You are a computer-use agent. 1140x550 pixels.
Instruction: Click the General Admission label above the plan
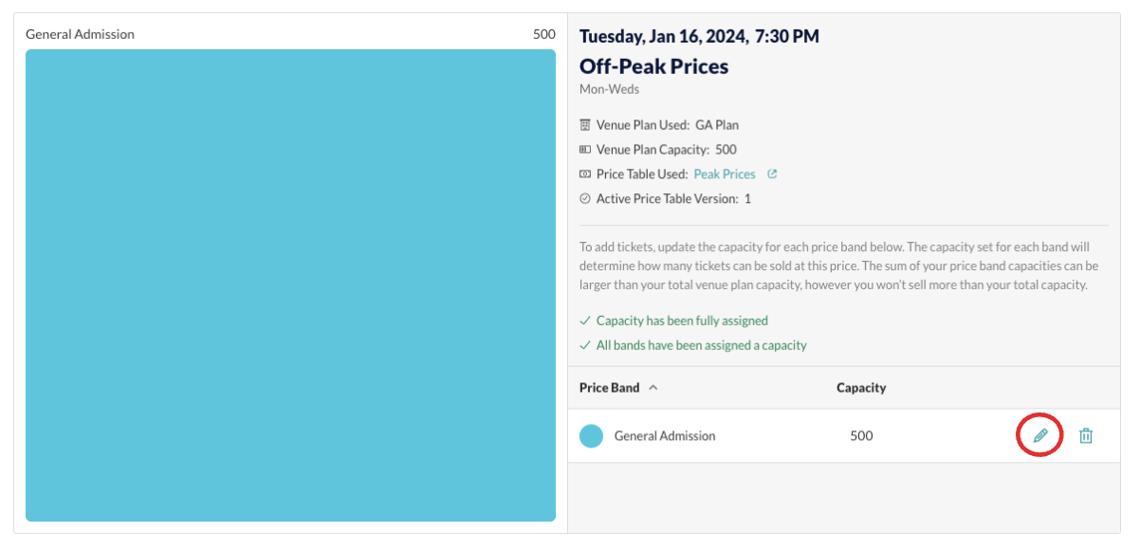(80, 34)
